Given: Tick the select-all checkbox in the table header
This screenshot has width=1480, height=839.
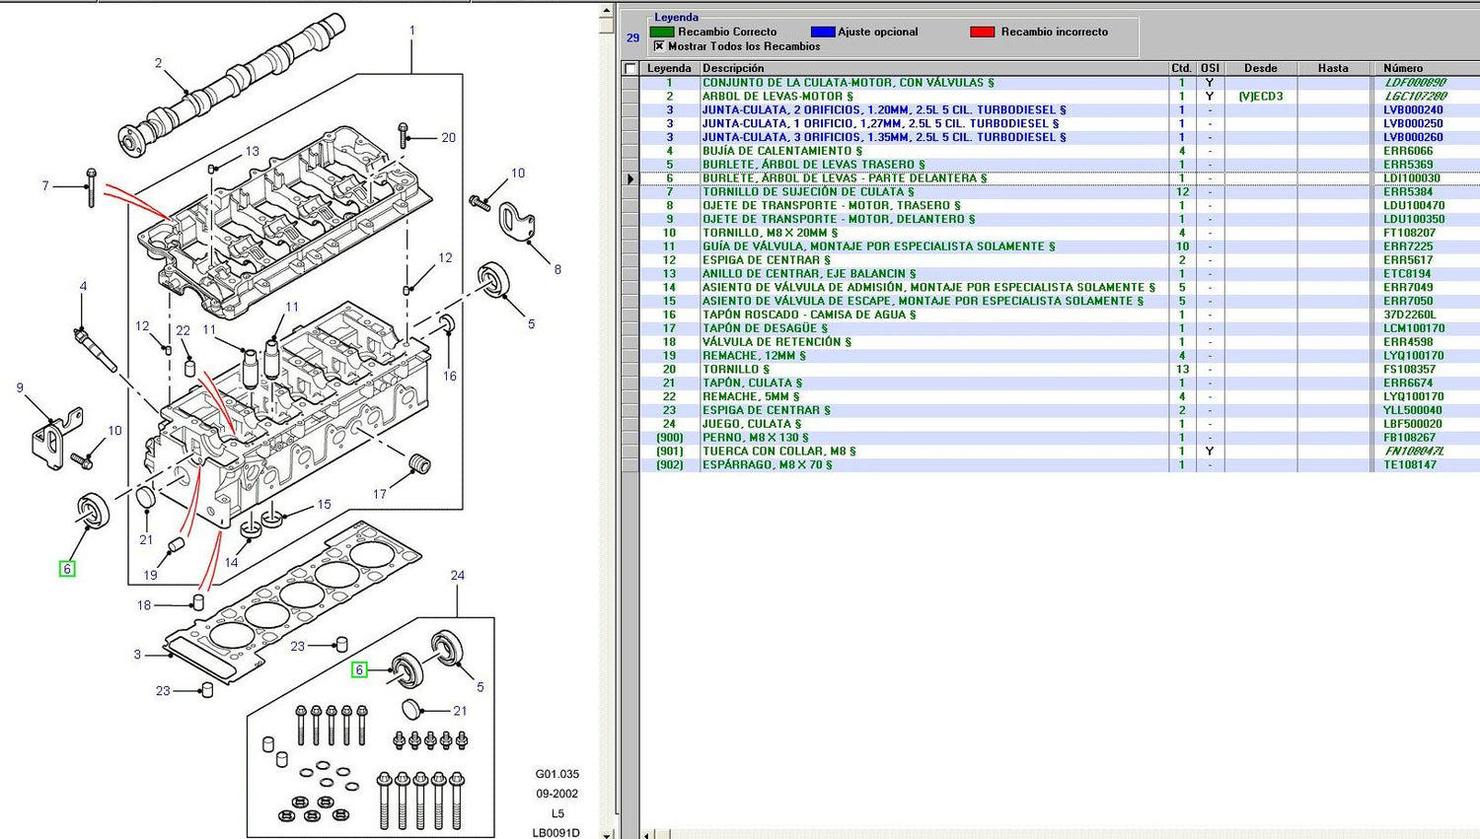Looking at the screenshot, I should click(630, 69).
